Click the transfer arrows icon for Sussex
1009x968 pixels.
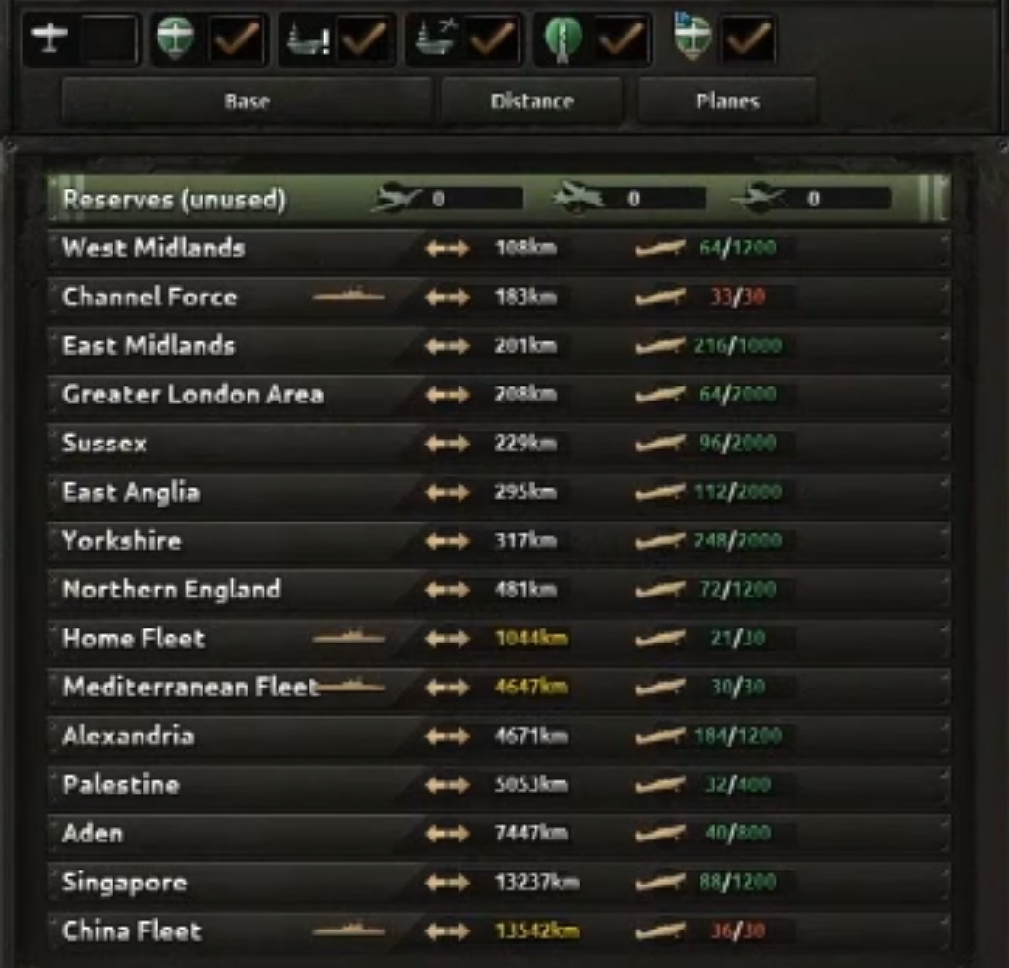click(x=446, y=444)
